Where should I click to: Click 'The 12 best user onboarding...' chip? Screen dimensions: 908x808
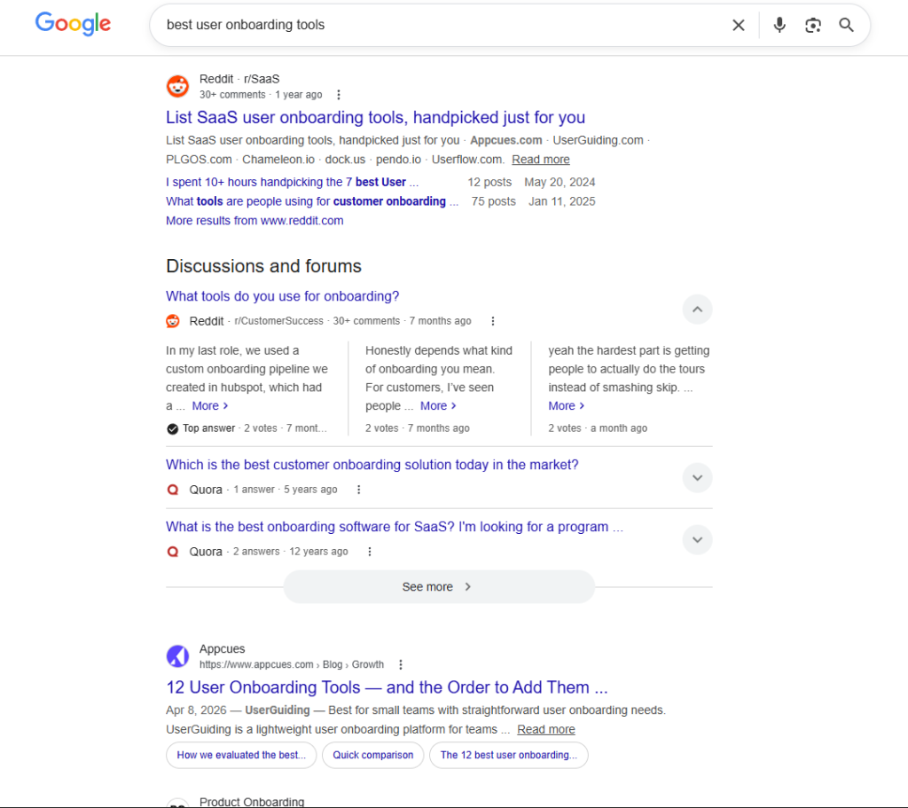508,755
